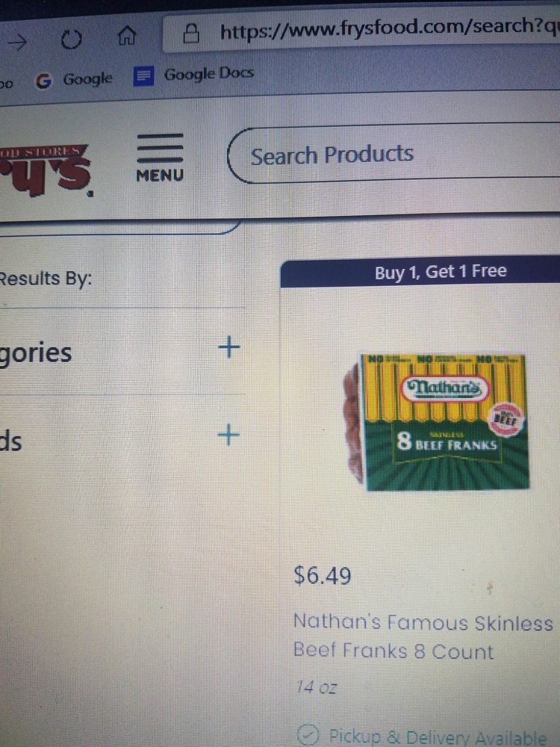Expand the Categories filter plus sign

(x=229, y=347)
